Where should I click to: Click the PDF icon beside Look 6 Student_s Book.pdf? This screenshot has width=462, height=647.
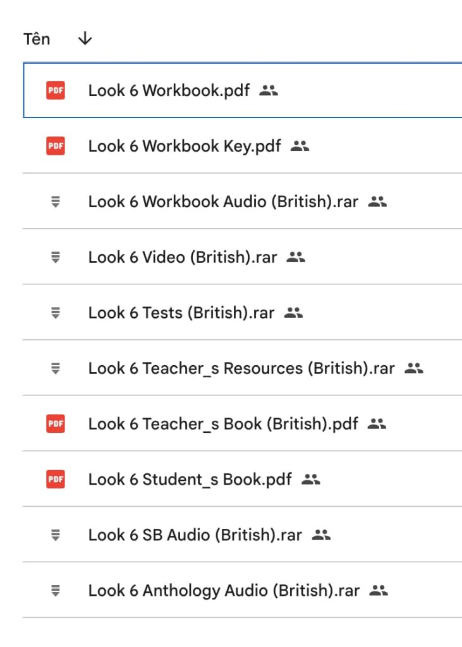coord(56,480)
